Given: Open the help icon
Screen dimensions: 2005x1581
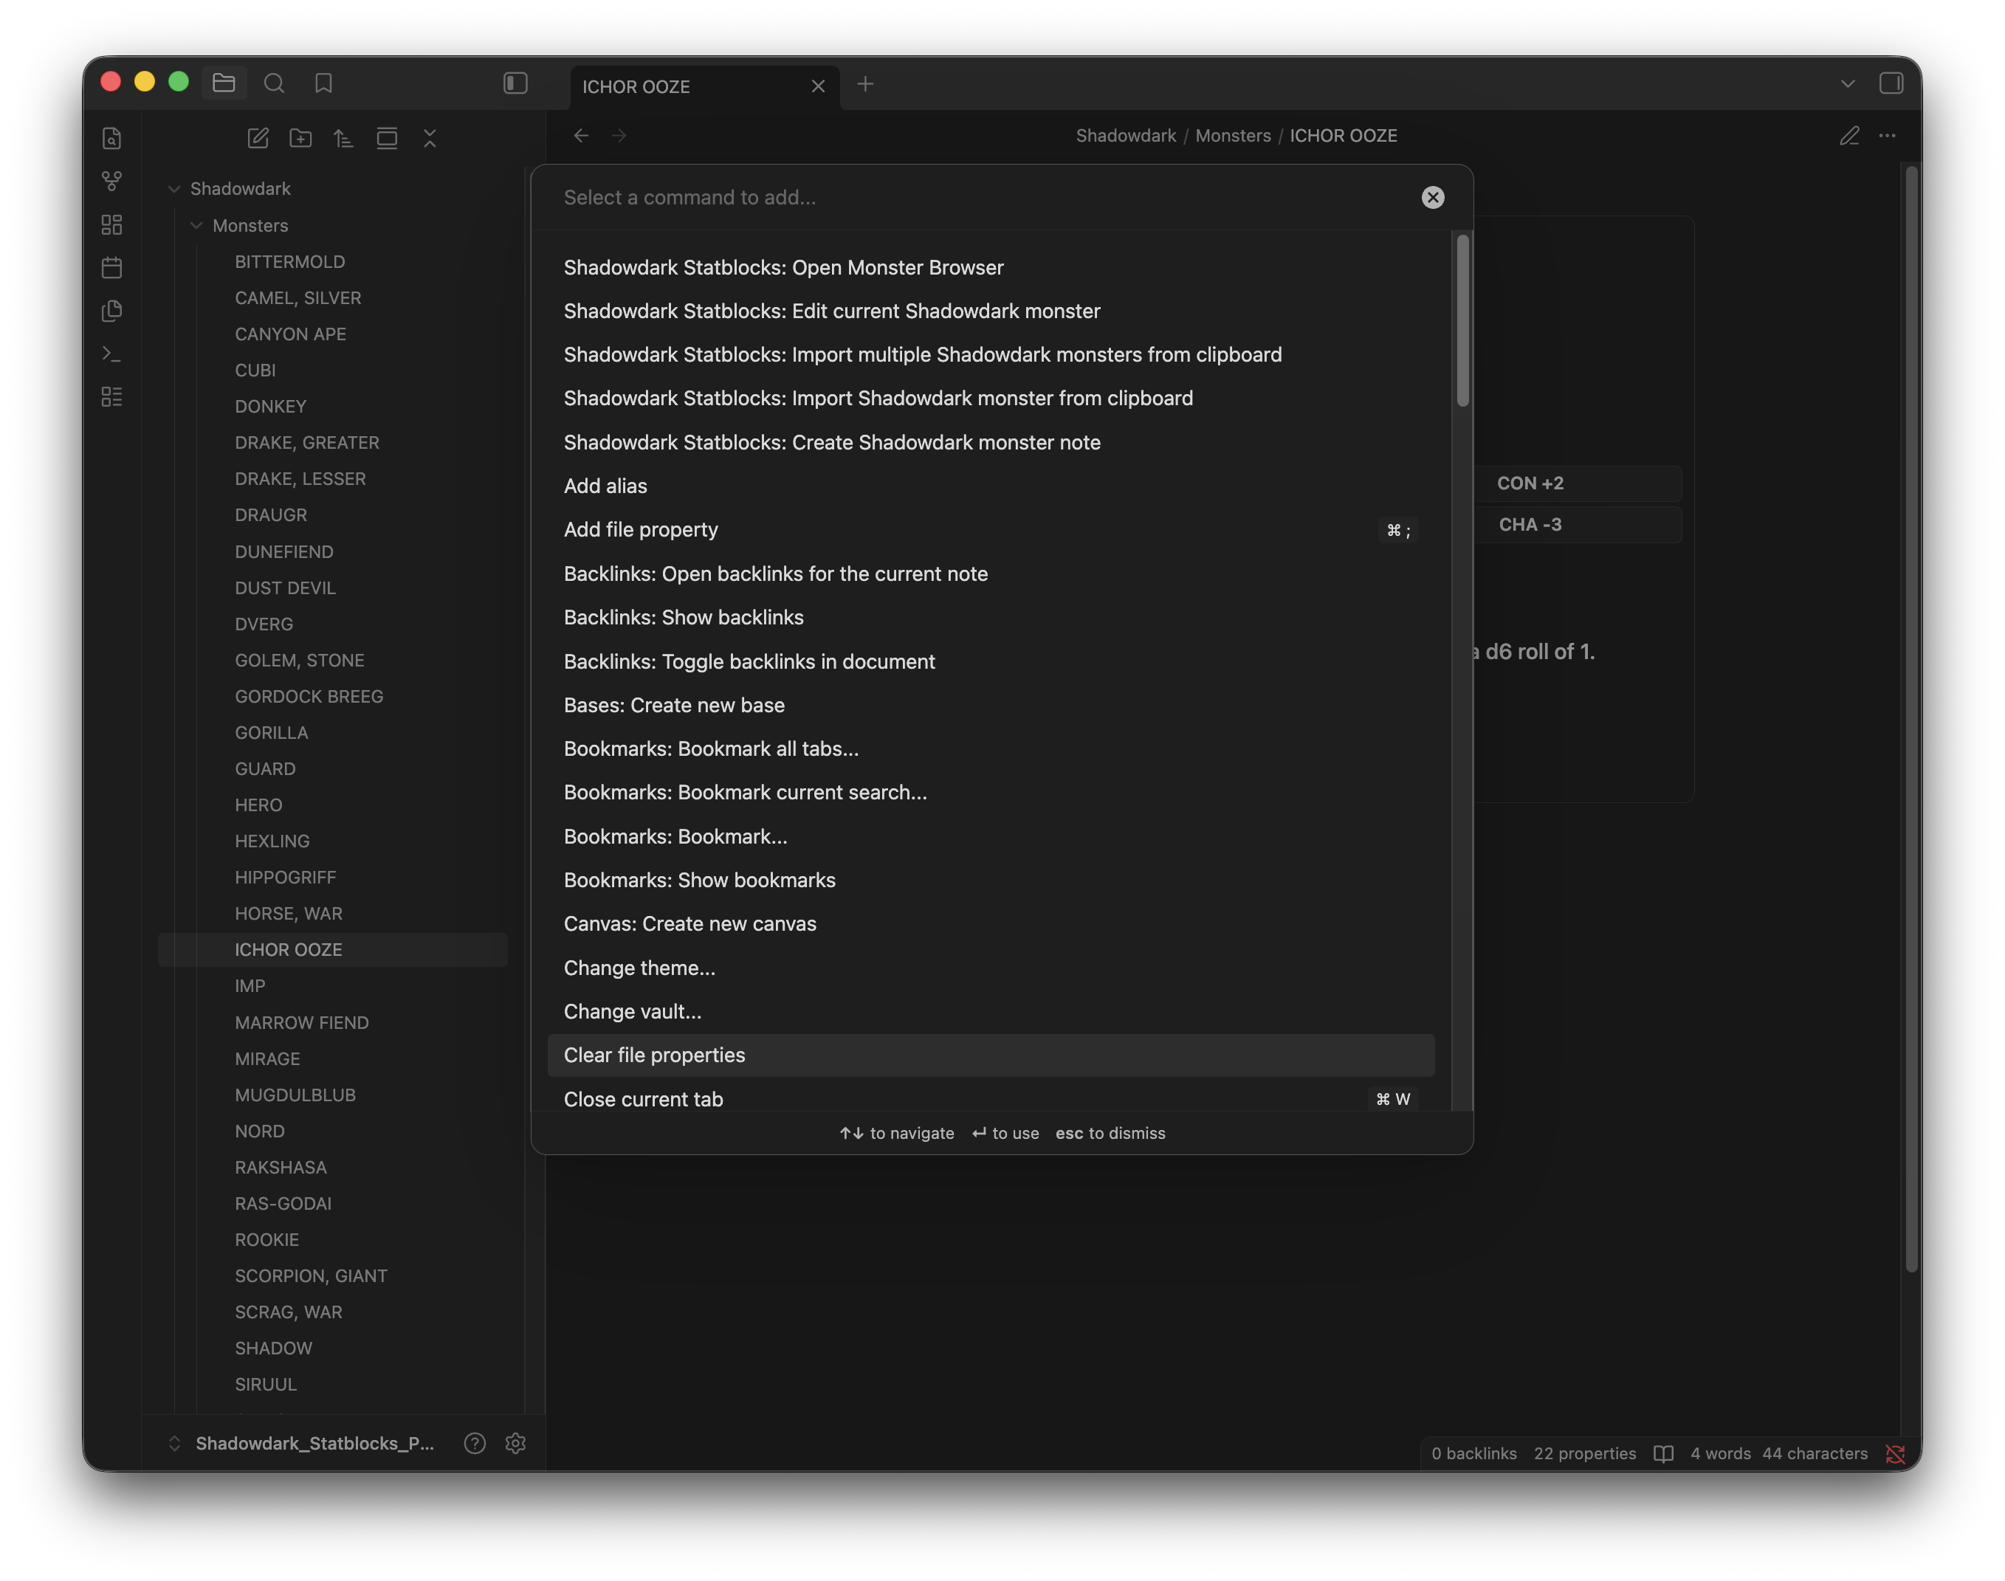Looking at the screenshot, I should point(475,1443).
